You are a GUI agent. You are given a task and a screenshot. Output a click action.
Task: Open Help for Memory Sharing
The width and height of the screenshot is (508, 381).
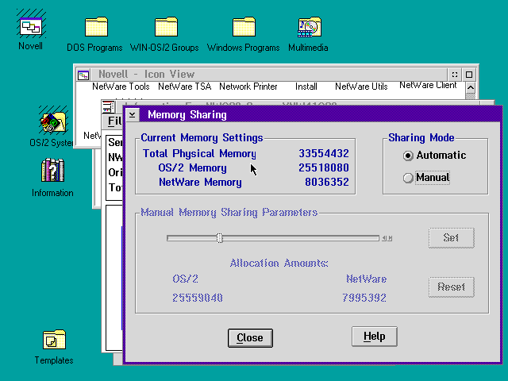(374, 337)
